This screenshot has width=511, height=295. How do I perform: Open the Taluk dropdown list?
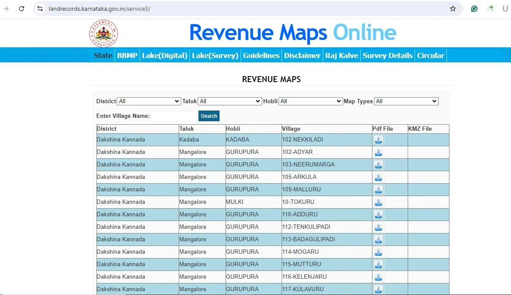pyautogui.click(x=229, y=101)
